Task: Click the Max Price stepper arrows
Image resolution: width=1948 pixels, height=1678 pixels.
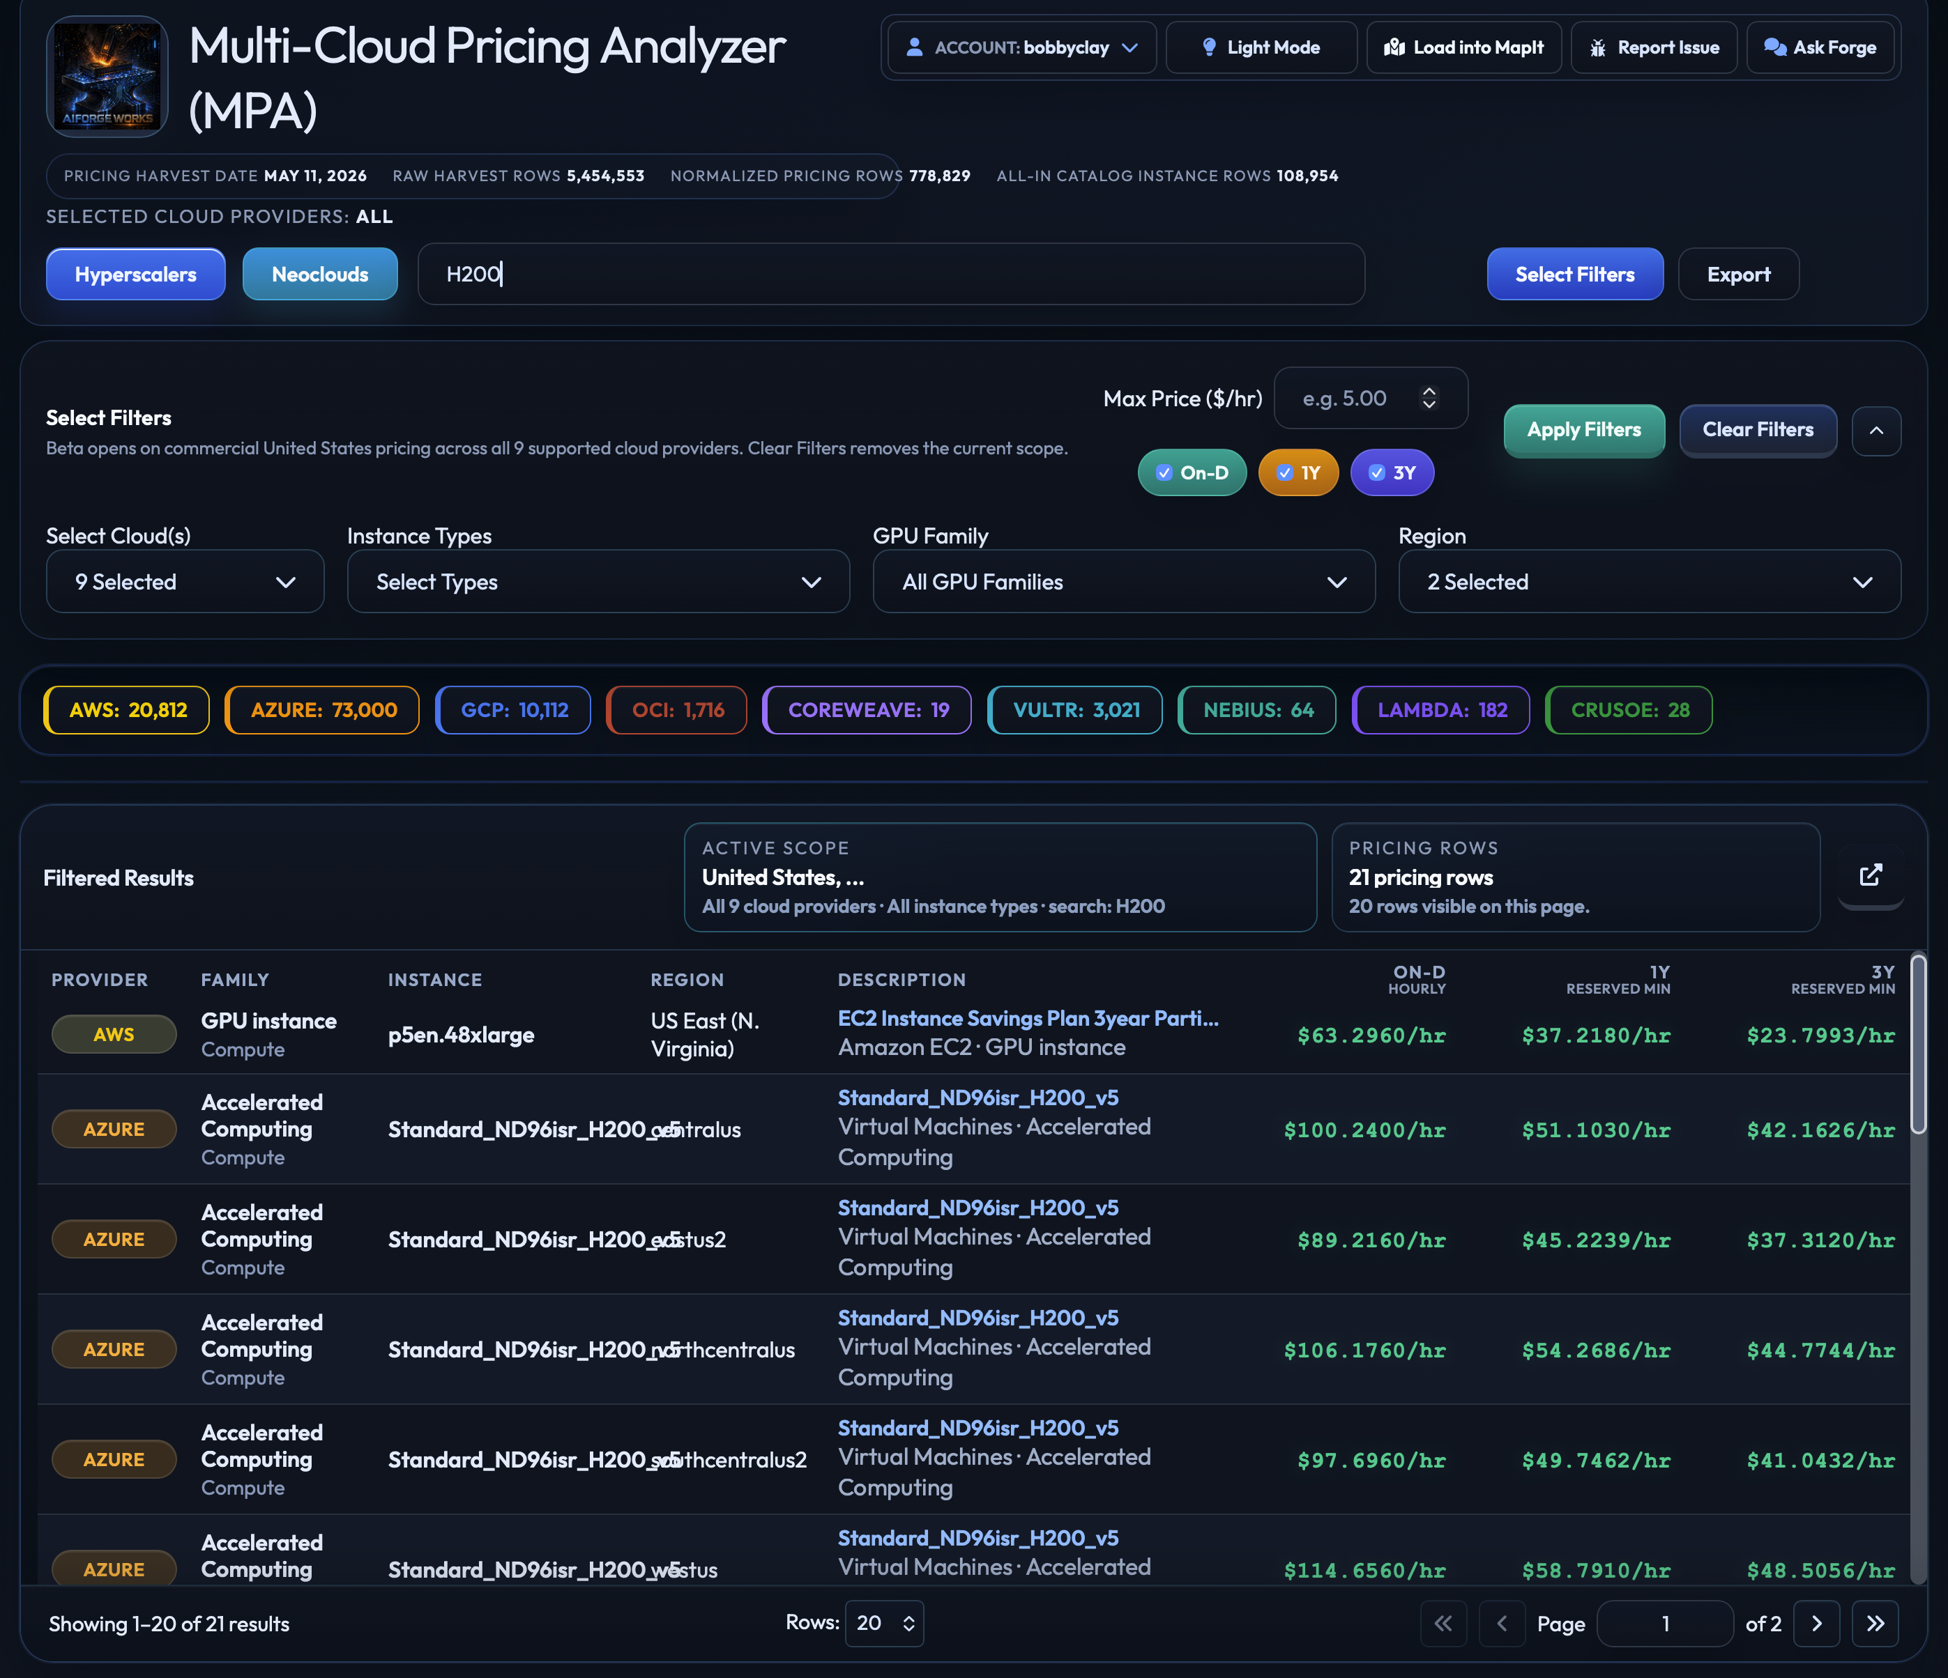Action: click(1429, 399)
